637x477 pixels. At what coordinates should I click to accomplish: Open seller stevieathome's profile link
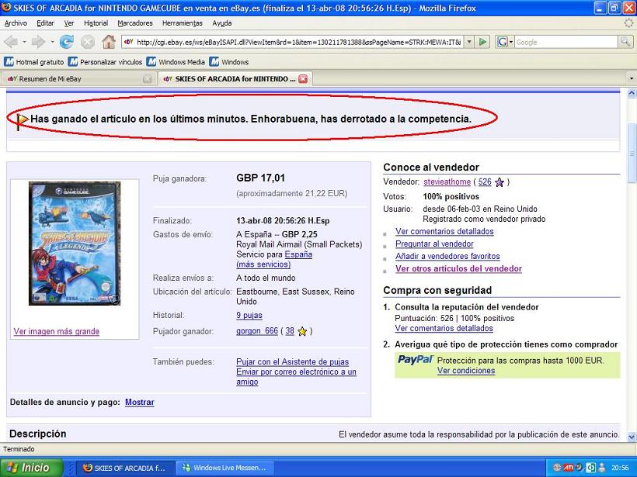447,182
